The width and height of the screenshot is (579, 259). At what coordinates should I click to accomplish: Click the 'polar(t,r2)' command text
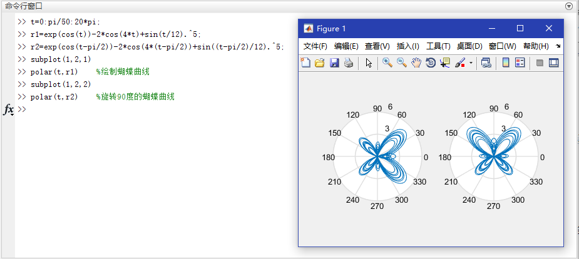54,97
